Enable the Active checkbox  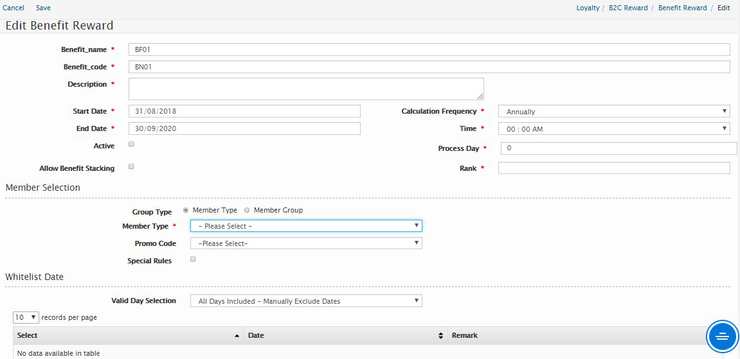tap(131, 144)
